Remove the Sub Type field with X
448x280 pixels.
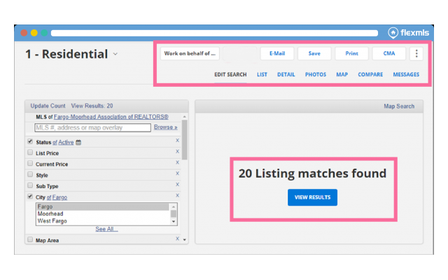(177, 185)
